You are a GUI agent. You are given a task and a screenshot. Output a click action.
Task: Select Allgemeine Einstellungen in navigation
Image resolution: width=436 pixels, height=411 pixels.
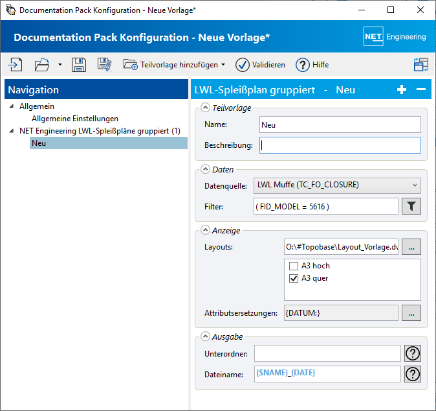75,119
